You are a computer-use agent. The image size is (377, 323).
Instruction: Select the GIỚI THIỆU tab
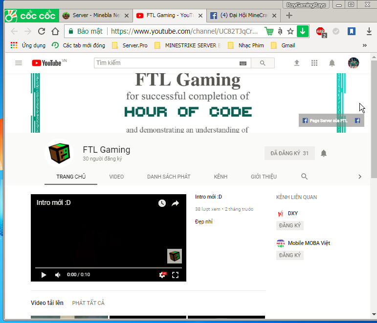click(264, 177)
